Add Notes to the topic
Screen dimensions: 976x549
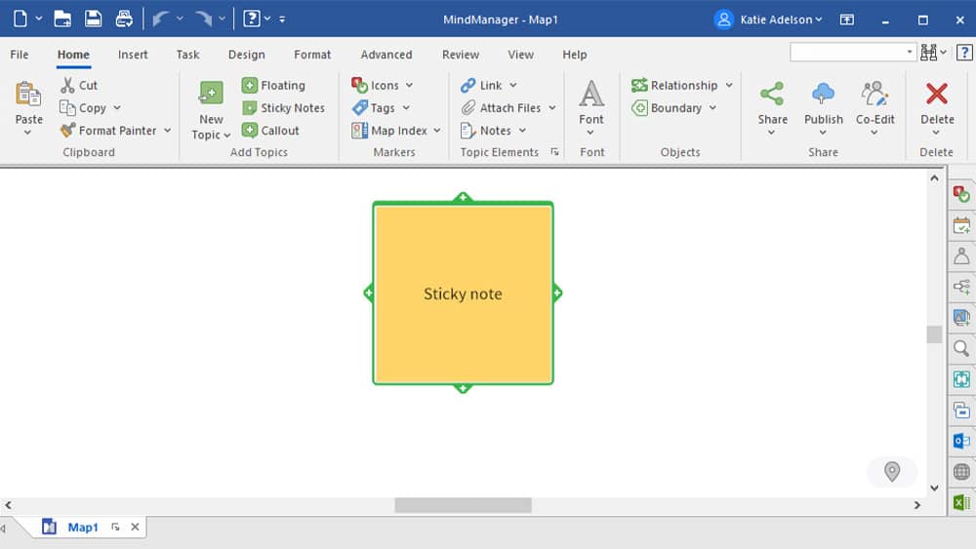point(486,131)
